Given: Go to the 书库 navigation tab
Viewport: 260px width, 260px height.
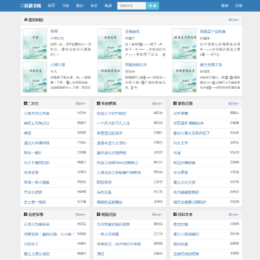Looking at the screenshot, I should coord(66,6).
